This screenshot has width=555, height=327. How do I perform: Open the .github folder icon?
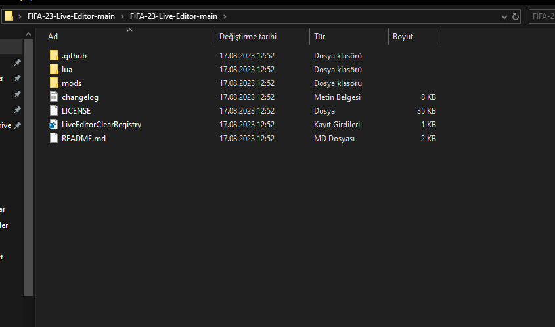coord(54,56)
